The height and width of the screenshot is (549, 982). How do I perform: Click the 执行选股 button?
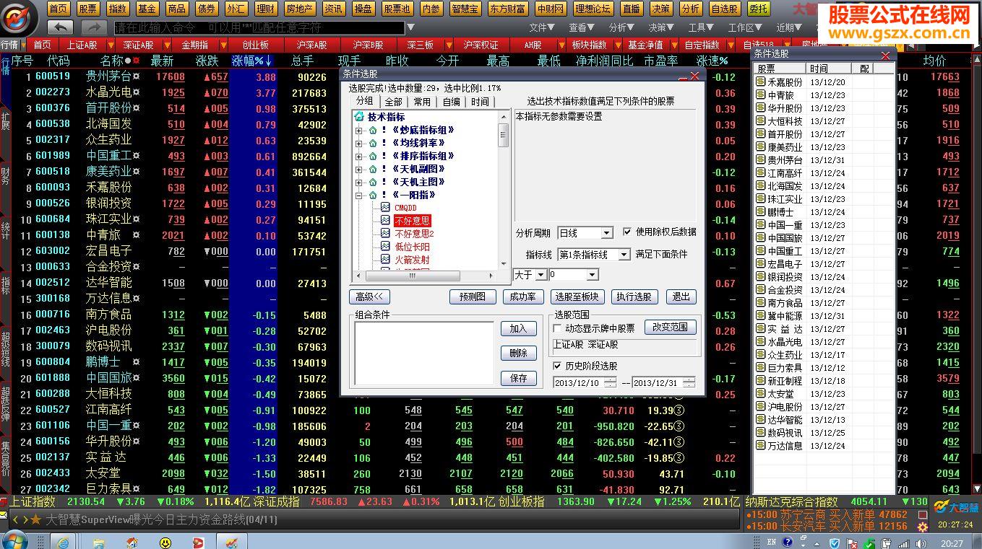click(634, 297)
